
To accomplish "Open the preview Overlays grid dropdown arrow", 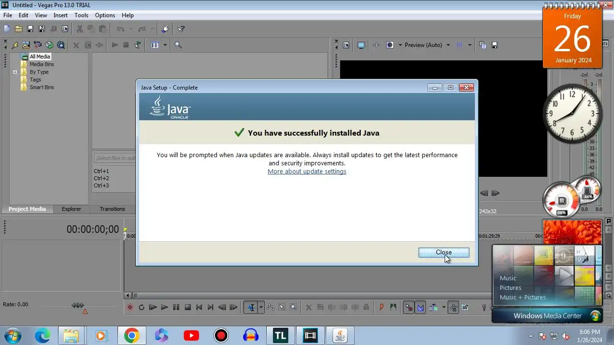I will (470, 45).
